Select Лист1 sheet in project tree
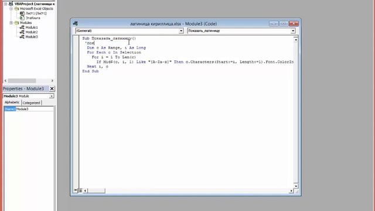The height and width of the screenshot is (211, 375). (x=36, y=13)
